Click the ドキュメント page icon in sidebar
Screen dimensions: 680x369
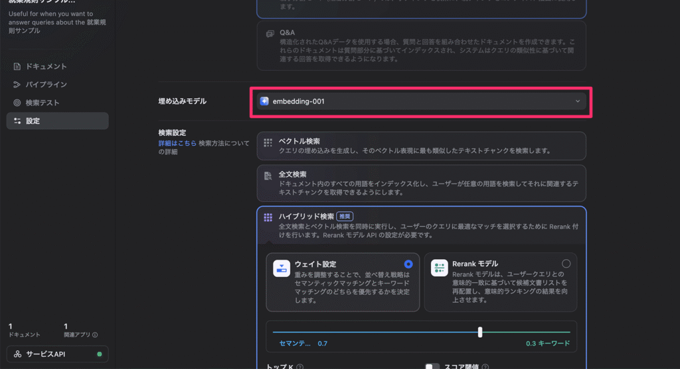[17, 67]
